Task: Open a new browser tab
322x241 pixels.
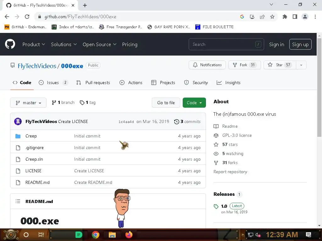Action: (x=85, y=5)
